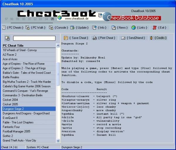
Task: Select Dungeons And Dragons - DragonShard
Action: point(29,113)
